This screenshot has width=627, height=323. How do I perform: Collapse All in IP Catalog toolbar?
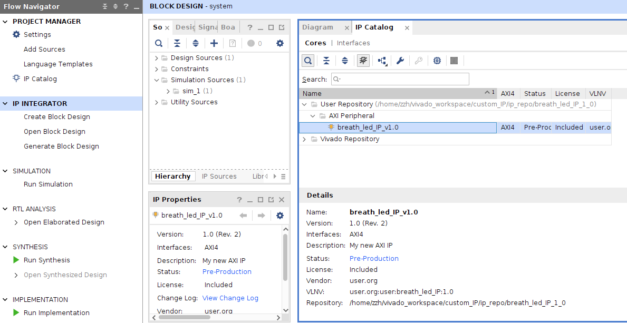coord(326,61)
